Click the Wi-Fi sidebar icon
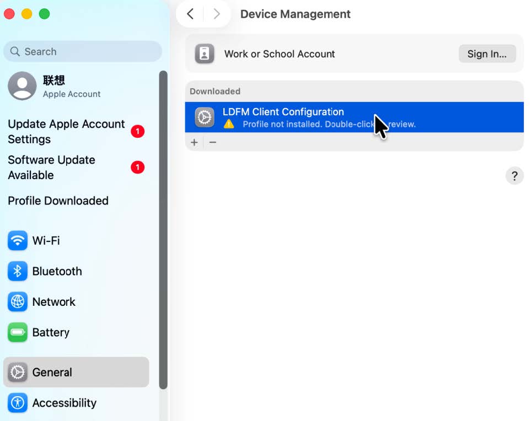Viewport: 531px width, 421px height. click(x=18, y=240)
